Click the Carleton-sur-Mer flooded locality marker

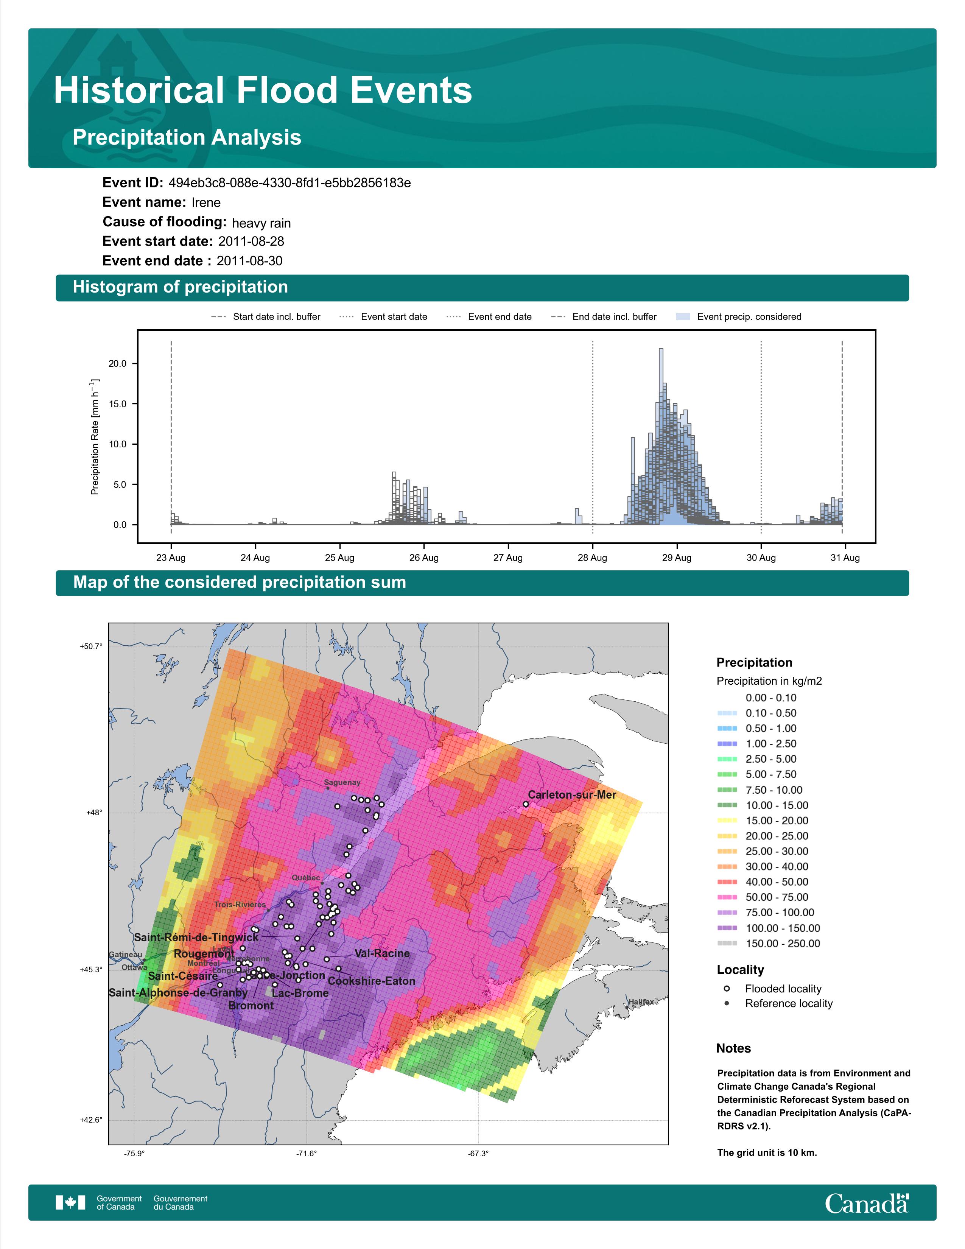[x=526, y=804]
